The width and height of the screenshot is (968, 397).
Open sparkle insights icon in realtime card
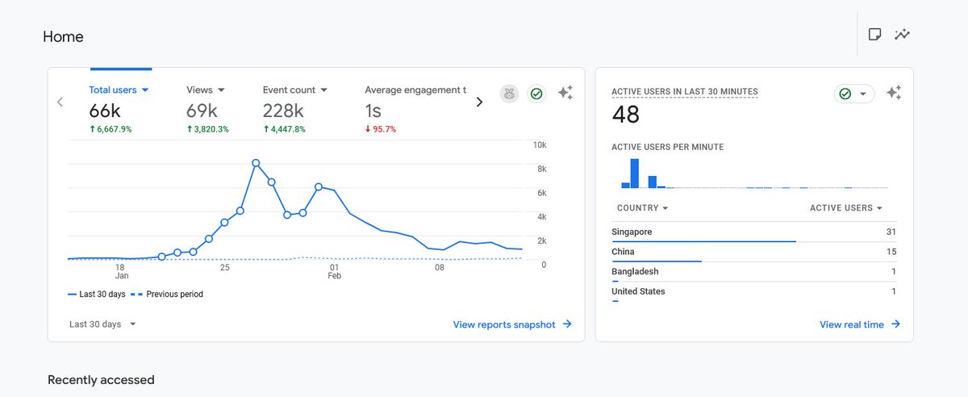click(894, 93)
